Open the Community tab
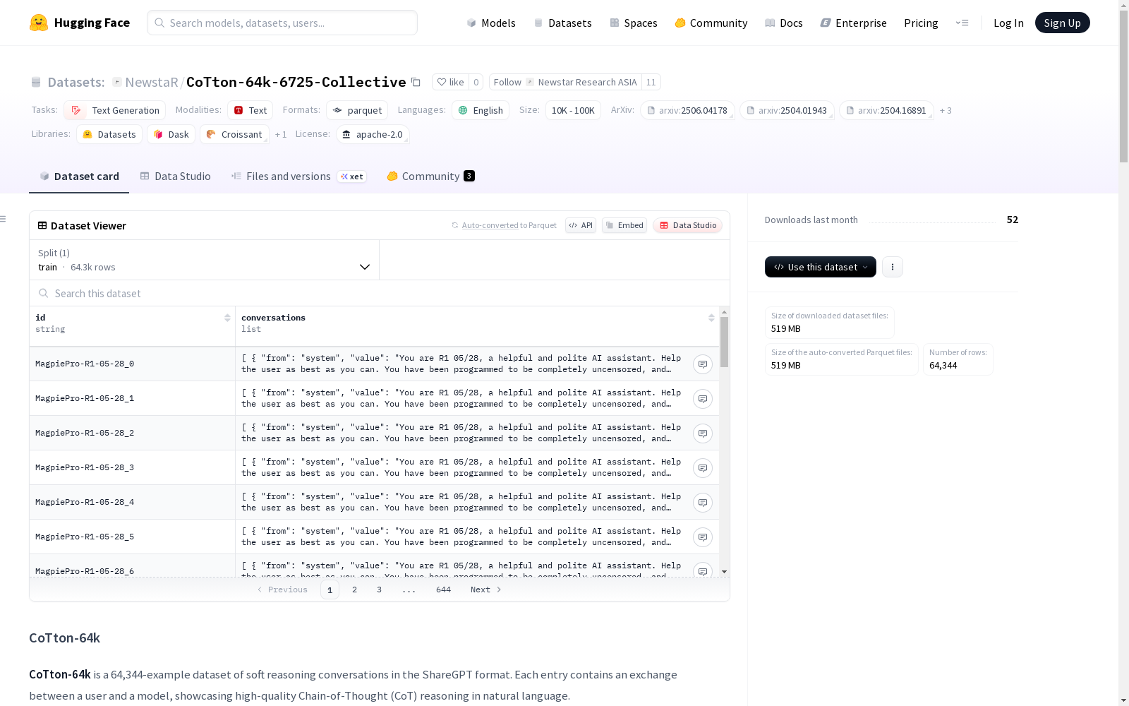Viewport: 1129px width, 706px height. point(430,176)
